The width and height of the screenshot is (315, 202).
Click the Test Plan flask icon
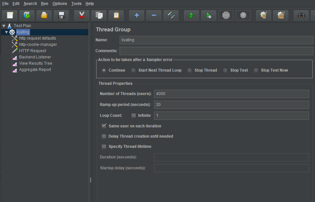coord(10,26)
